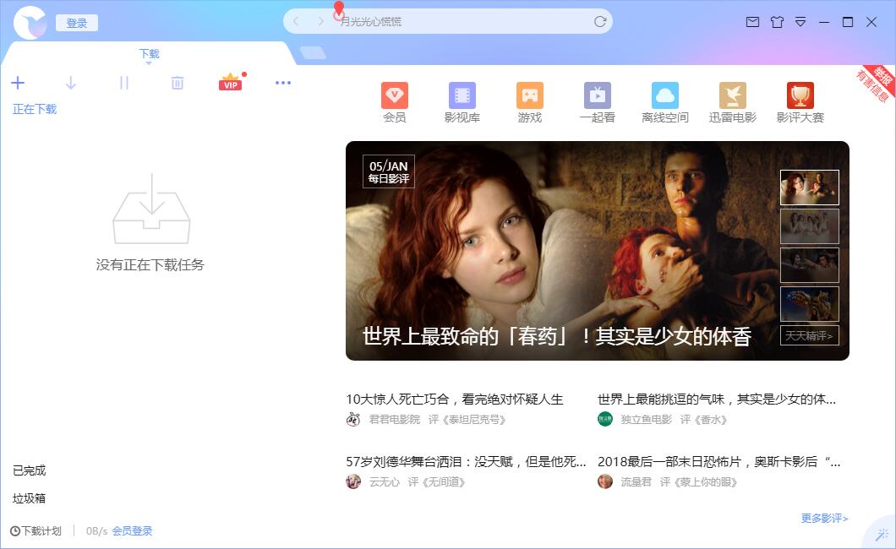The image size is (896, 549).
Task: Click the 独立鱼电影 green avatar icon
Action: tap(605, 420)
